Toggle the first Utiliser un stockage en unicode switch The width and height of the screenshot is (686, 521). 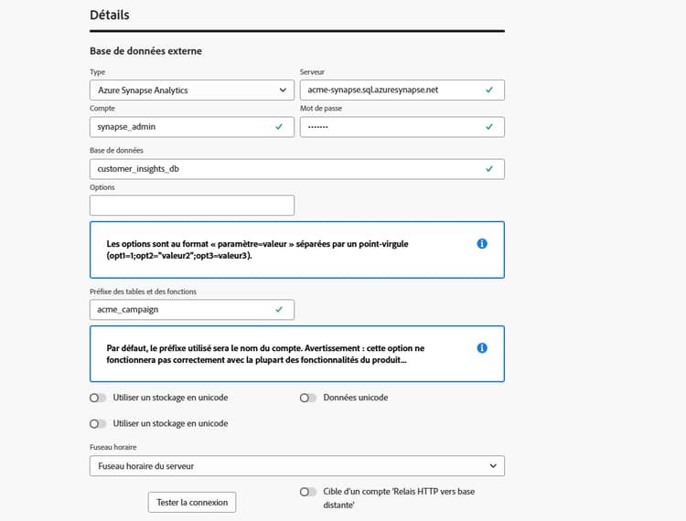[98, 398]
